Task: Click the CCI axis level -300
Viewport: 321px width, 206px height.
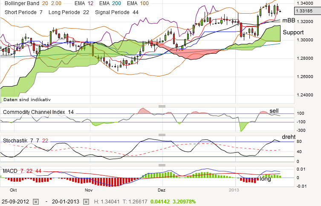Action: [x=301, y=131]
